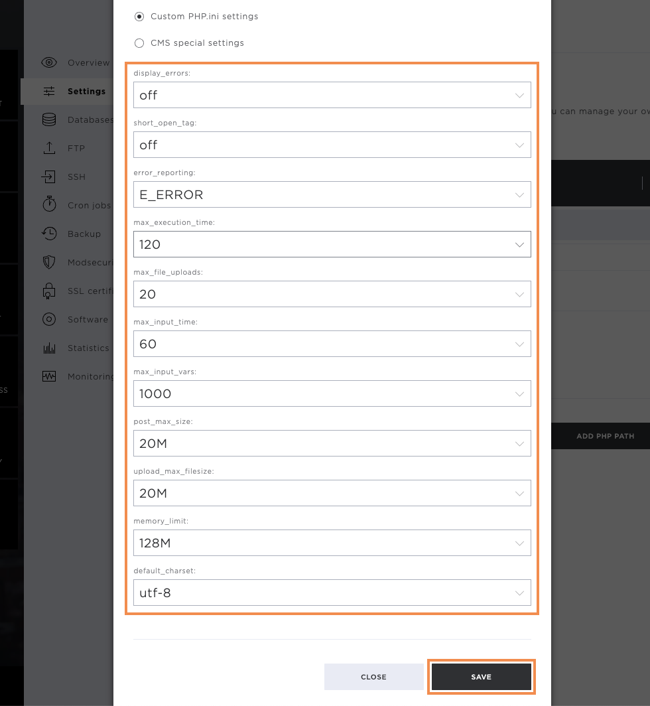
Task: Click the Monitoring waveform icon
Action: 49,376
